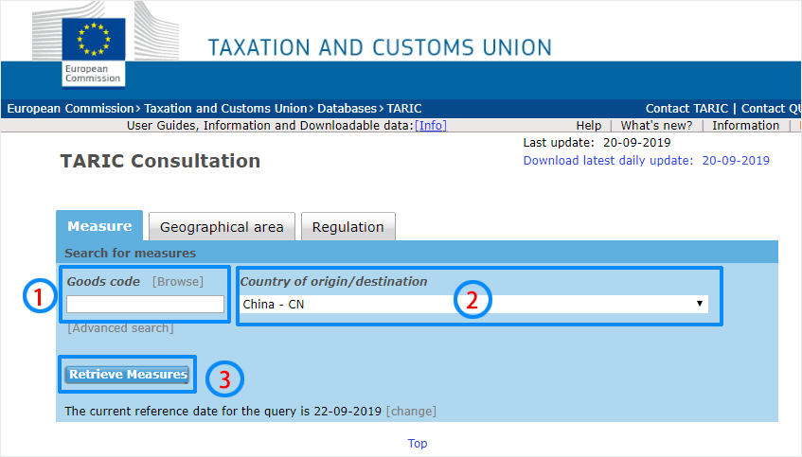Open the Information link
802x457 pixels.
coord(745,126)
